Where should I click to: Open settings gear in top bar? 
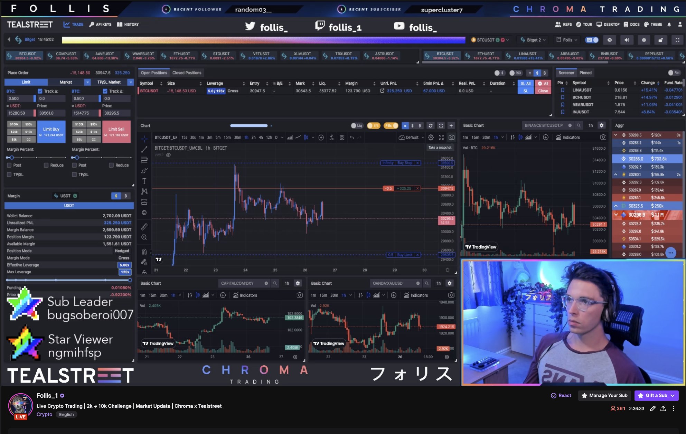643,40
